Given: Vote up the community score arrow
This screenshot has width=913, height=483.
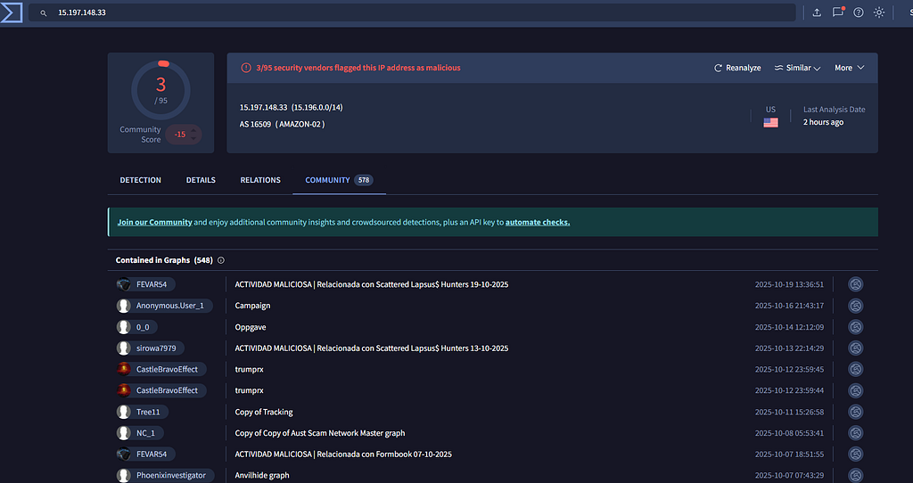Looking at the screenshot, I should (193, 130).
